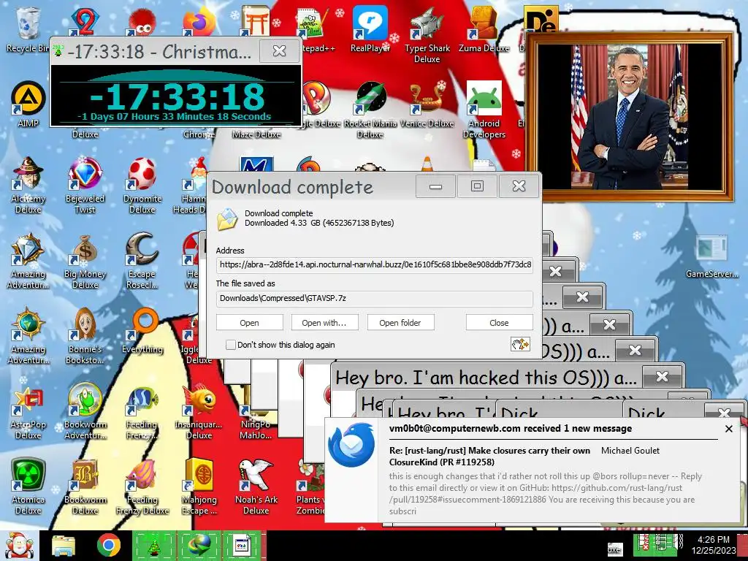Click the Close button in download dialog
Screen dimensions: 748x561
[499, 322]
